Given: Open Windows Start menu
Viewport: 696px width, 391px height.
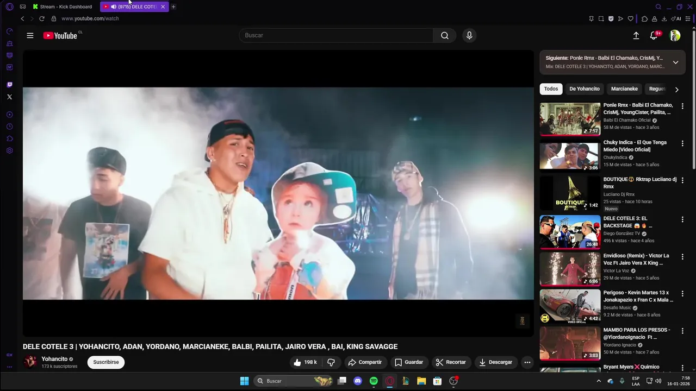Looking at the screenshot, I should 245,381.
